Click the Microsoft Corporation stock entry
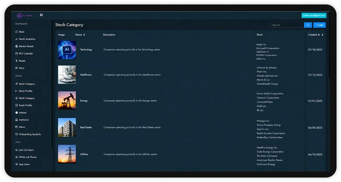 pyautogui.click(x=268, y=48)
